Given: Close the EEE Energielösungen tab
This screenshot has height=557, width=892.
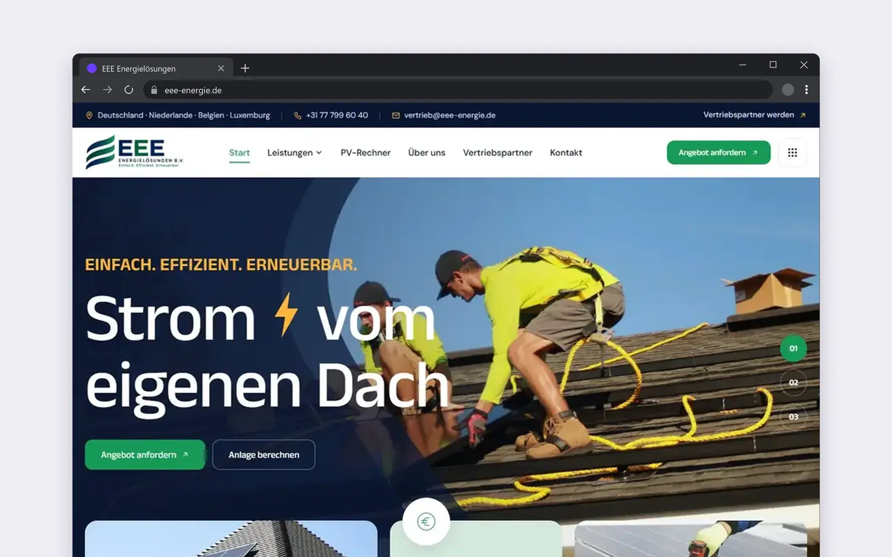Looking at the screenshot, I should [221, 69].
